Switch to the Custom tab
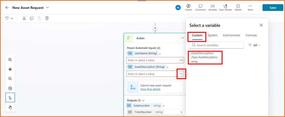 click(197, 35)
